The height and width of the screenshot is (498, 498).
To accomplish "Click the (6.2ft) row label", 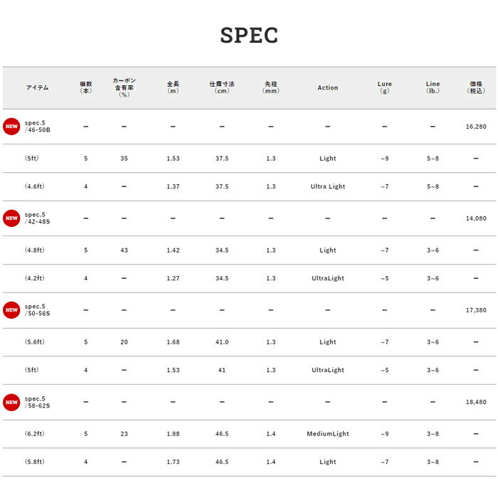I will point(35,434).
